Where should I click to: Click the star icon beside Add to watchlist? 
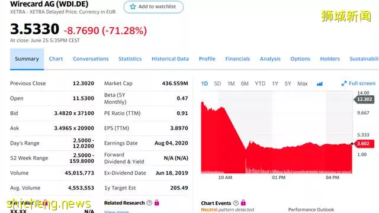133,7
